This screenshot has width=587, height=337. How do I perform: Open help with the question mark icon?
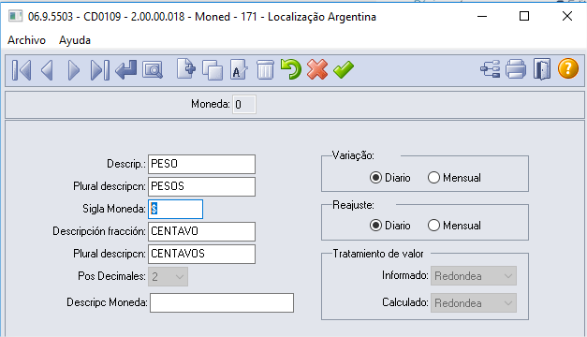pos(568,69)
